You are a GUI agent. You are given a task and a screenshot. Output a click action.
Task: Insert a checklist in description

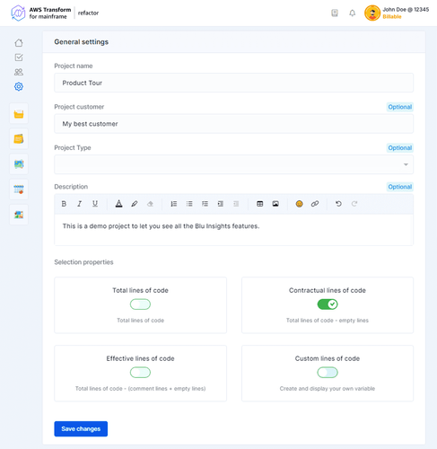click(205, 204)
